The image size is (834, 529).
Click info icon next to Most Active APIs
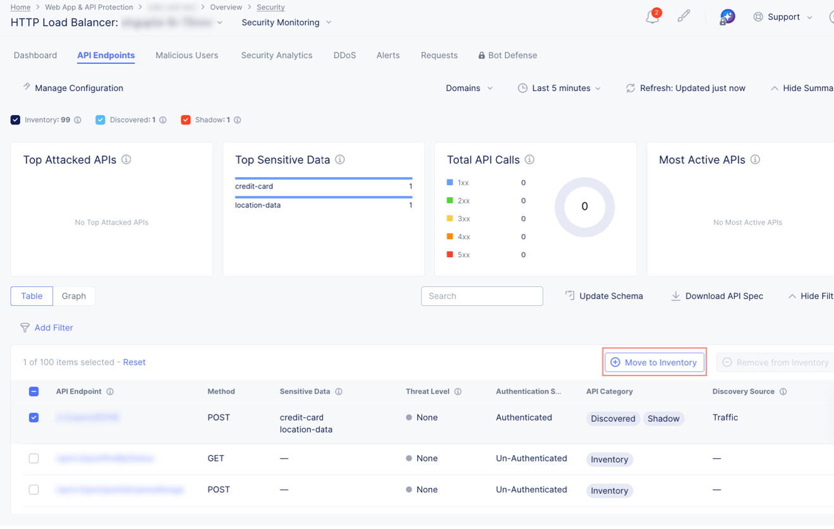[755, 160]
